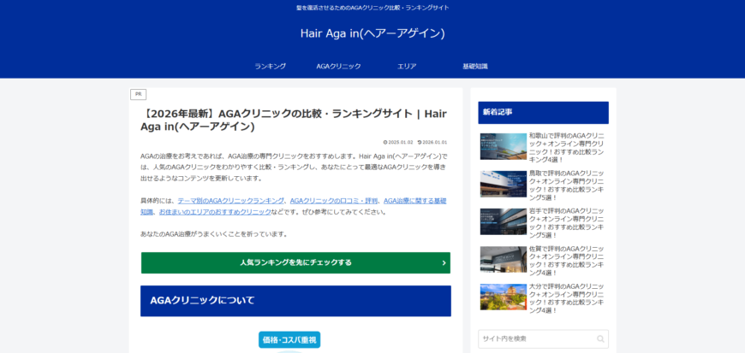
Task: Open the 岩手 AGA clinic article thumbnail
Action: [504, 221]
